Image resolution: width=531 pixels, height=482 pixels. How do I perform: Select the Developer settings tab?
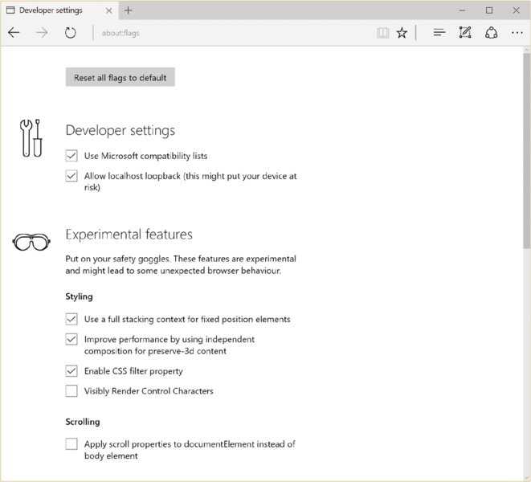(x=59, y=10)
